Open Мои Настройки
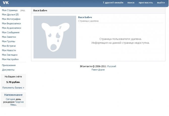 (10, 59)
